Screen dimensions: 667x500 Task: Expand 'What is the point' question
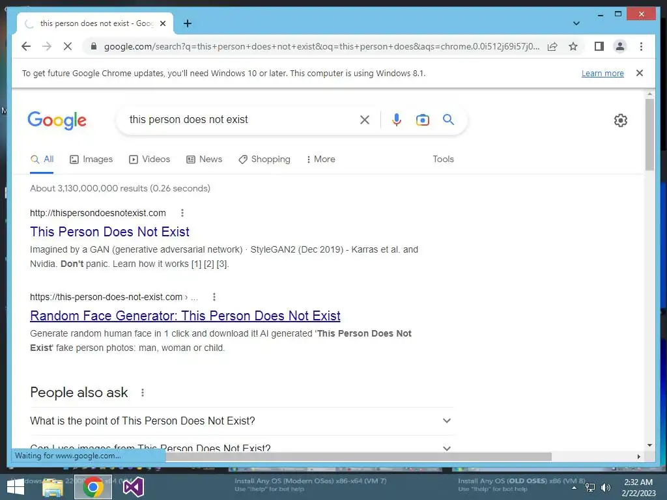click(241, 421)
